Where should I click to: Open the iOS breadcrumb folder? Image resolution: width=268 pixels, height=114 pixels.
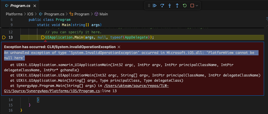click(x=30, y=14)
